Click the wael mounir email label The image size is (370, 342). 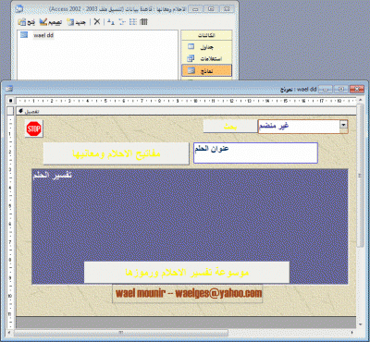pos(188,293)
